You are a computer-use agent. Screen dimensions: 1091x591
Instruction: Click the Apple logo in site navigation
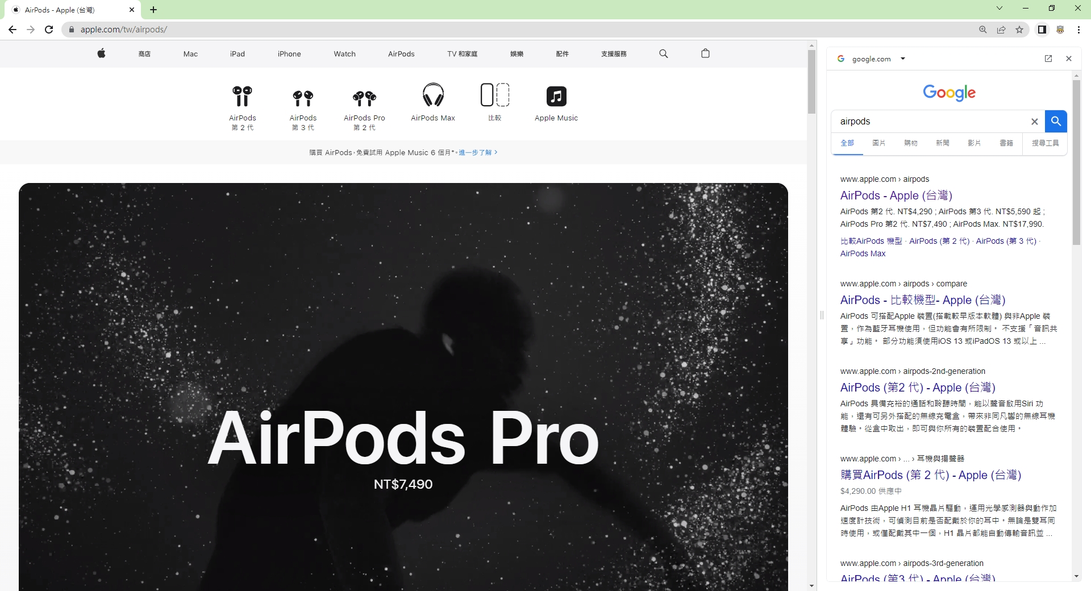(x=101, y=53)
